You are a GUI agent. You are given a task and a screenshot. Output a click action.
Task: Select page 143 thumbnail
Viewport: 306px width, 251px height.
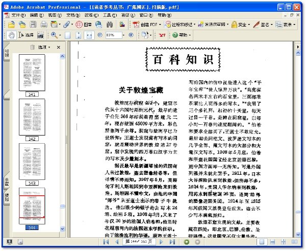[32, 162]
